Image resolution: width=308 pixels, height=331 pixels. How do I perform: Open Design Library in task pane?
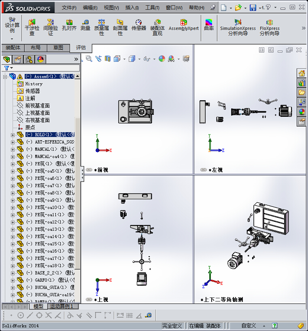click(302, 83)
